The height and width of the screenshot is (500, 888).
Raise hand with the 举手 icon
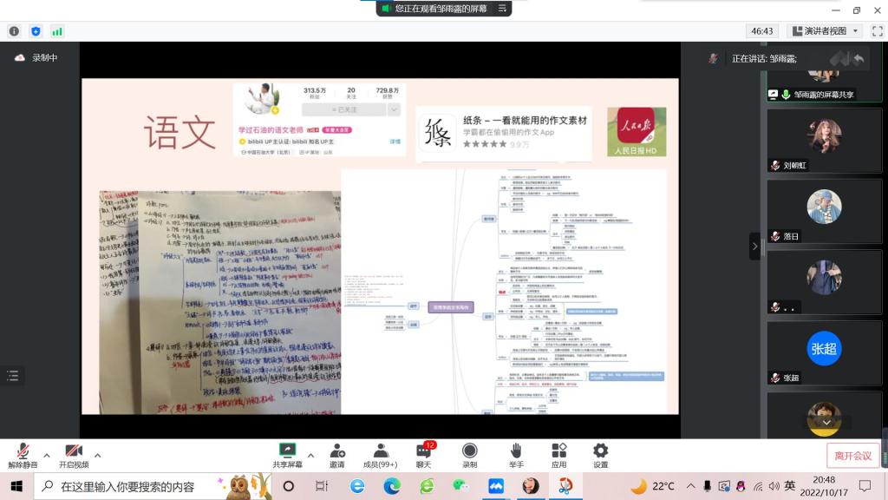pos(516,455)
